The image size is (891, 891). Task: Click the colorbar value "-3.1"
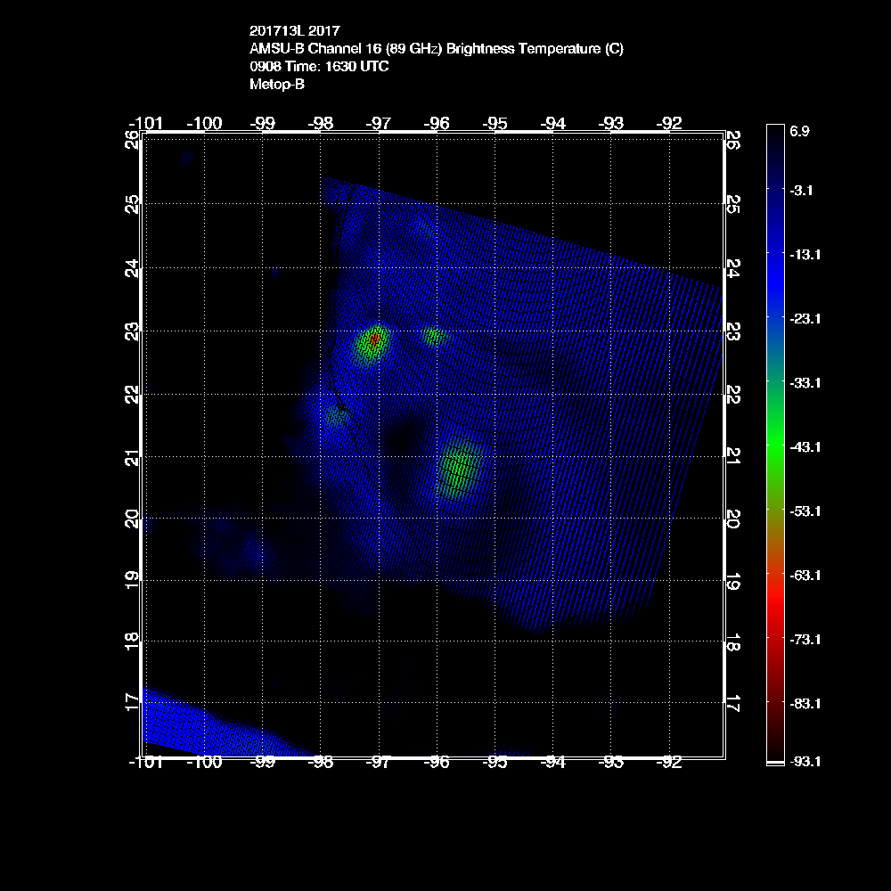click(801, 191)
